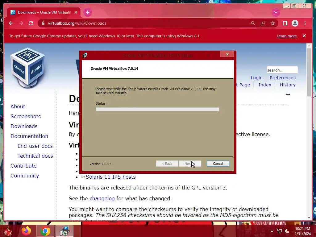The width and height of the screenshot is (316, 237).
Task: Reload the VirtualBox downloads page
Action: (x=31, y=23)
